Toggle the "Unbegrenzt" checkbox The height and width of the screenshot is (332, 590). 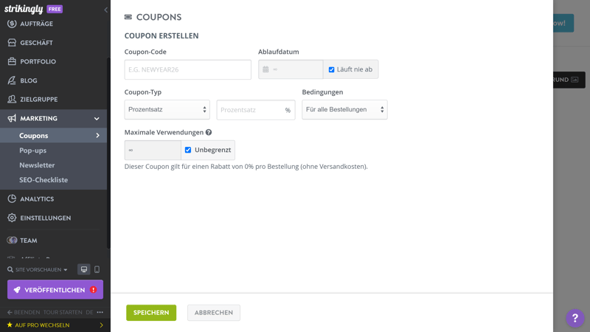(x=188, y=151)
